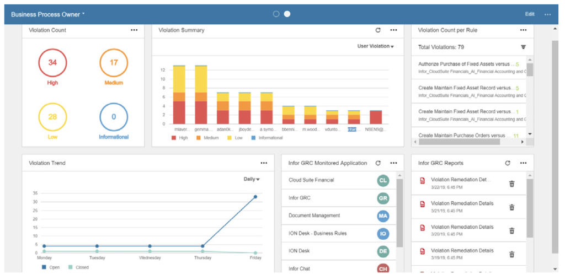This screenshot has height=280, width=565.
Task: Click the Informational violations circle showing 0
Action: 114,117
